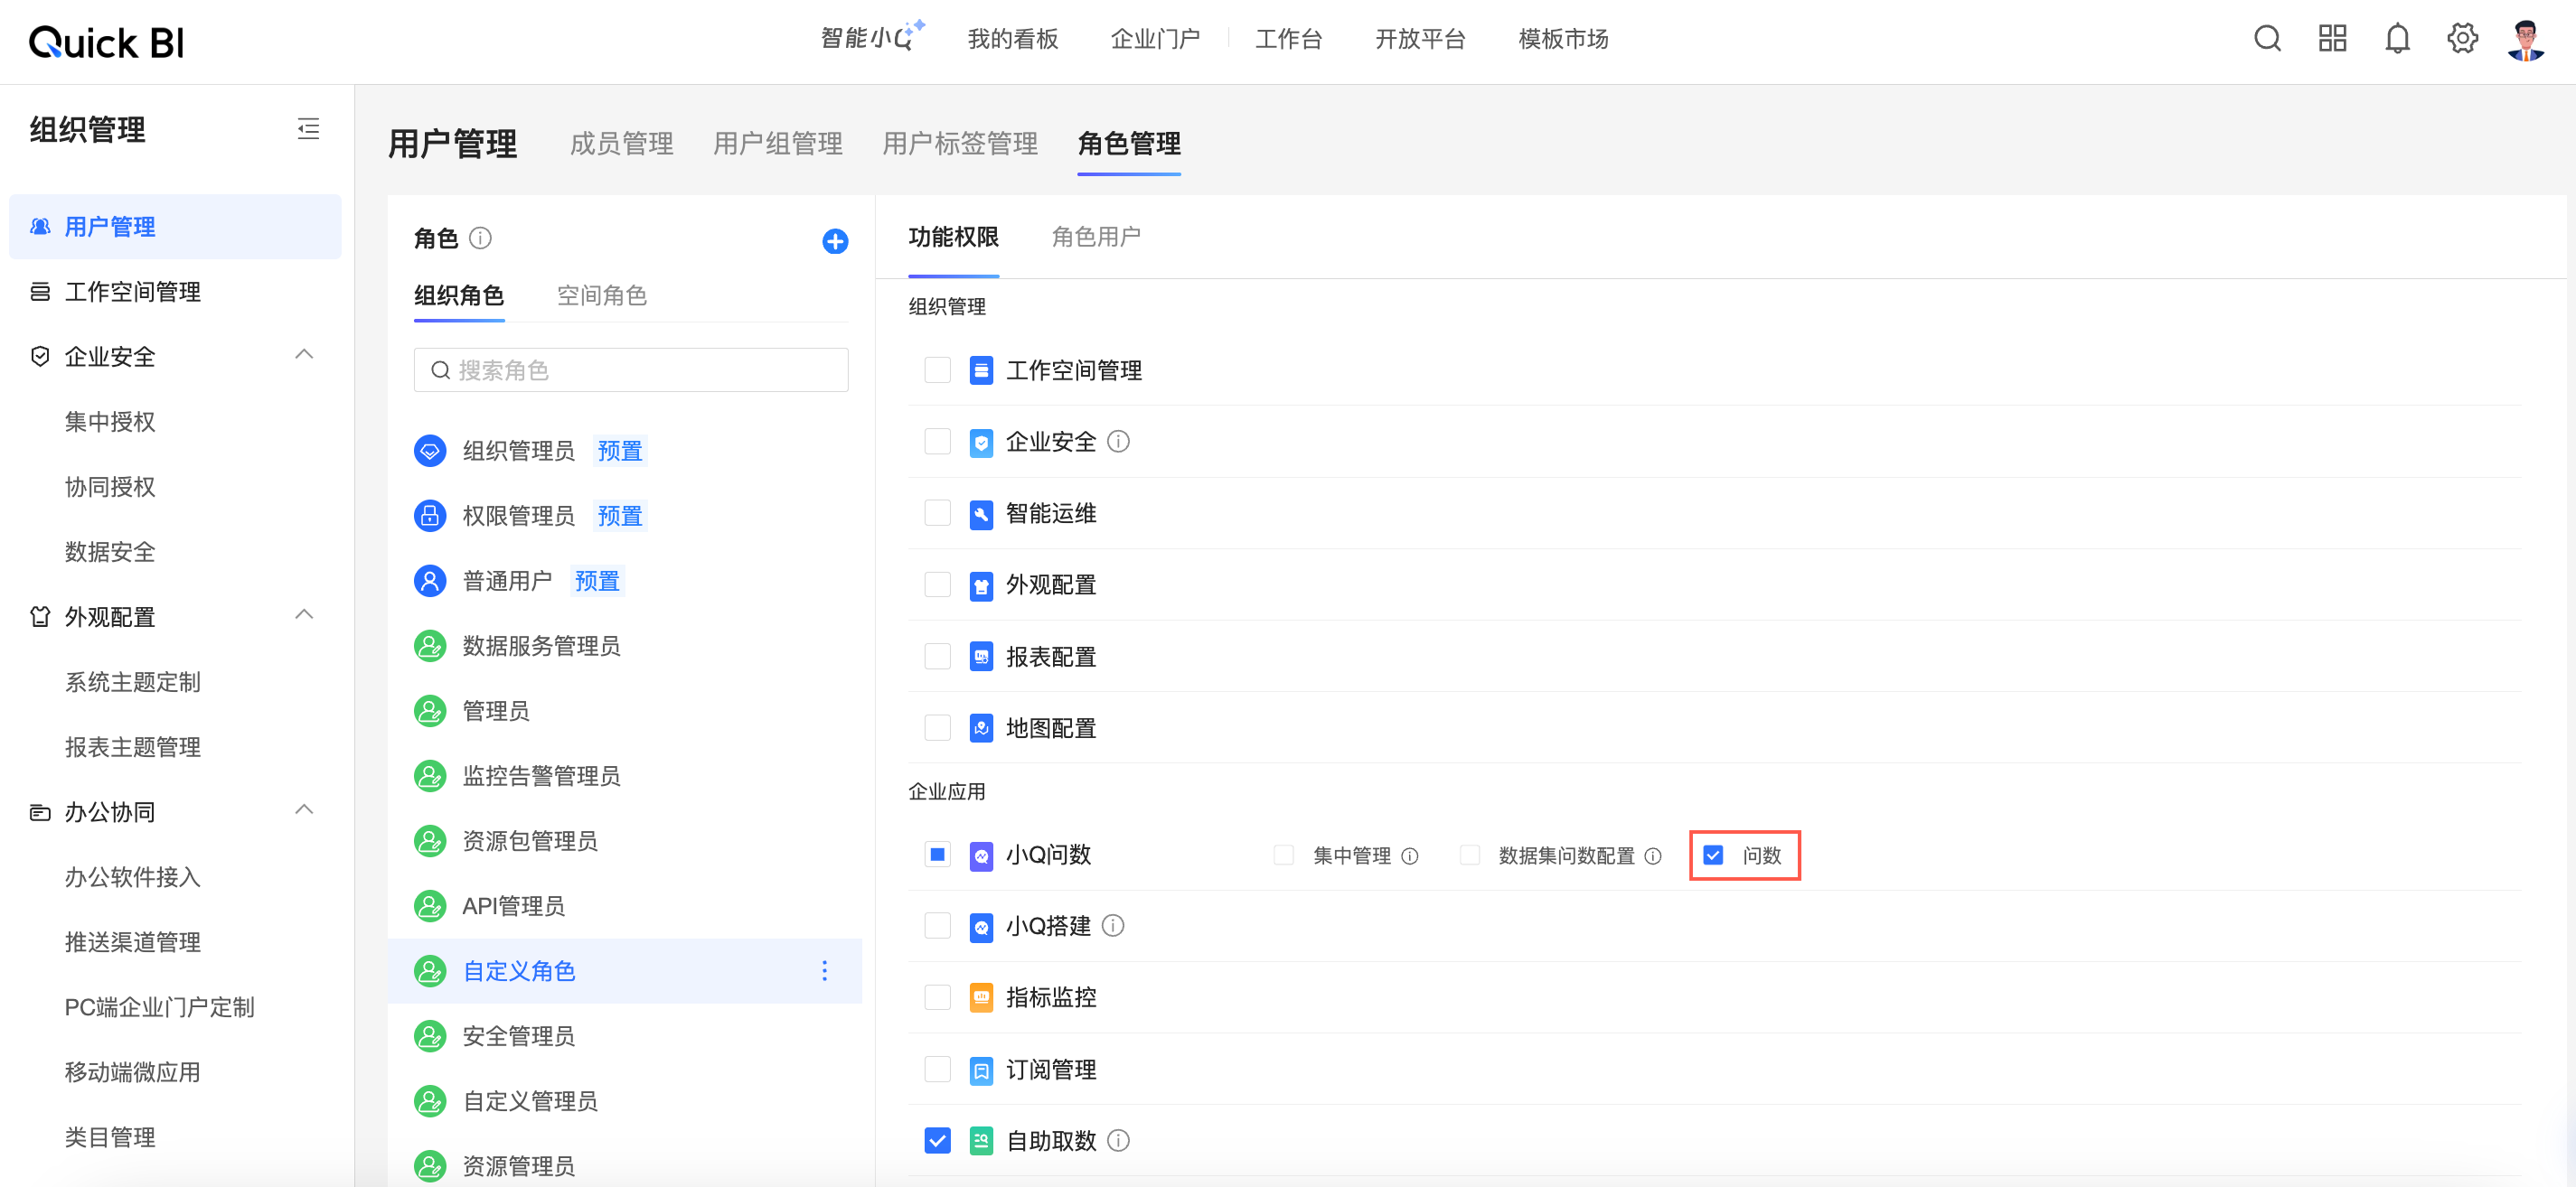Open the settings gear in header
This screenshot has width=2576, height=1187.
click(x=2462, y=39)
